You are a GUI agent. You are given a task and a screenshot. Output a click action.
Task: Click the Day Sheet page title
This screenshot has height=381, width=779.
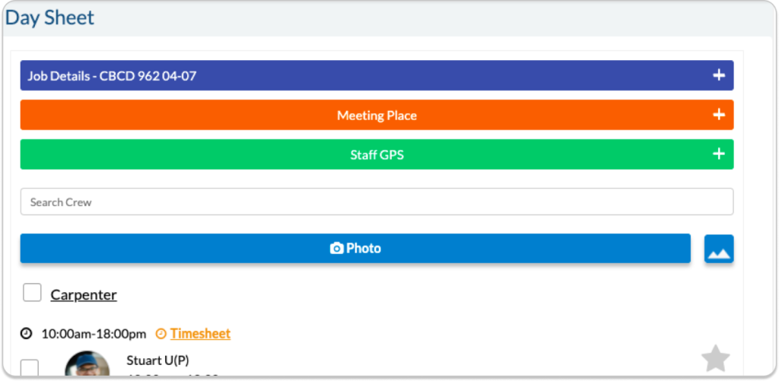[x=50, y=17]
